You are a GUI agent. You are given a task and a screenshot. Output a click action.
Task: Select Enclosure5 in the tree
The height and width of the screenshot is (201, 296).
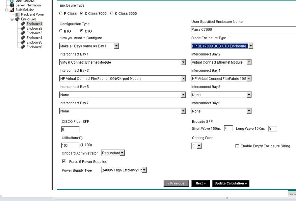[34, 42]
